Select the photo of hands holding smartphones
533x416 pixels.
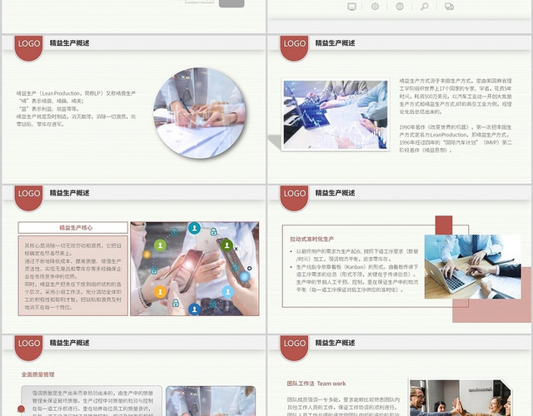195,269
